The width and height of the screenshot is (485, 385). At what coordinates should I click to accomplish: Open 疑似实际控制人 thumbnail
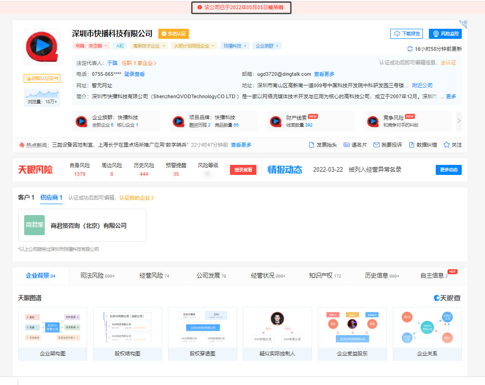pos(277,334)
